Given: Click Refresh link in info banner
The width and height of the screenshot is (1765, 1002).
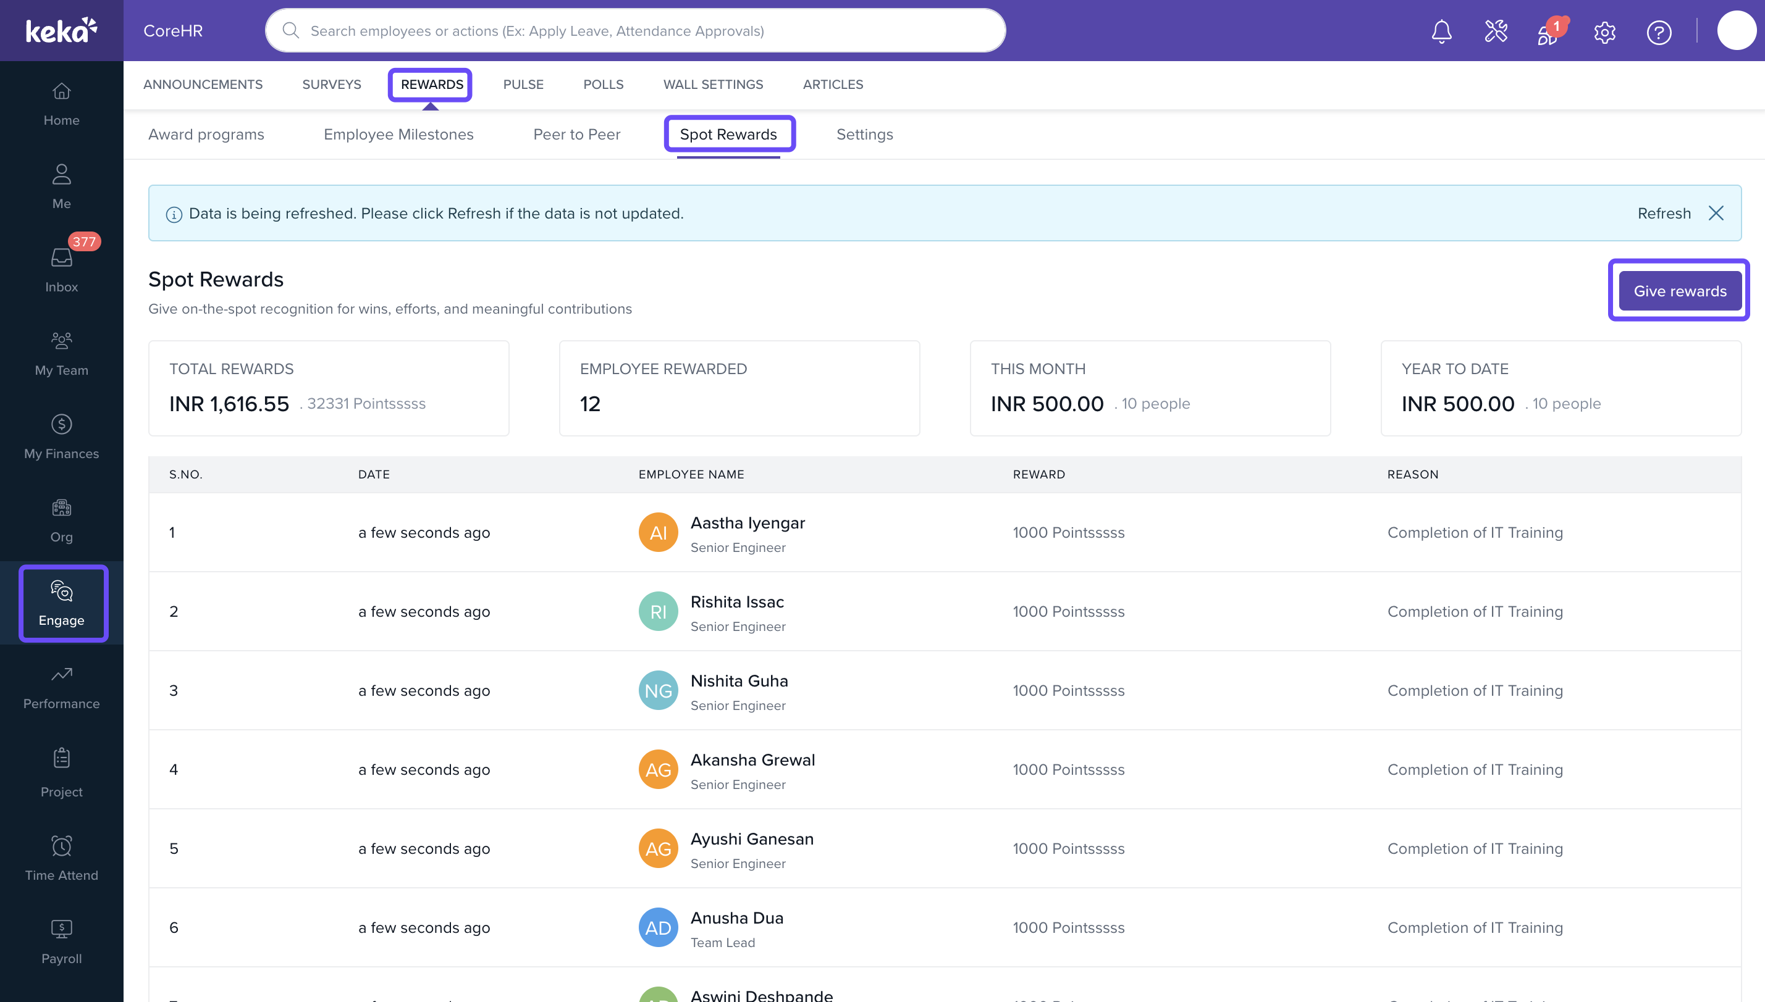Looking at the screenshot, I should (x=1664, y=214).
